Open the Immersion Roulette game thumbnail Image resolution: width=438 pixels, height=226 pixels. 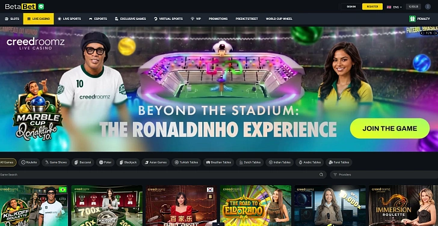point(403,206)
